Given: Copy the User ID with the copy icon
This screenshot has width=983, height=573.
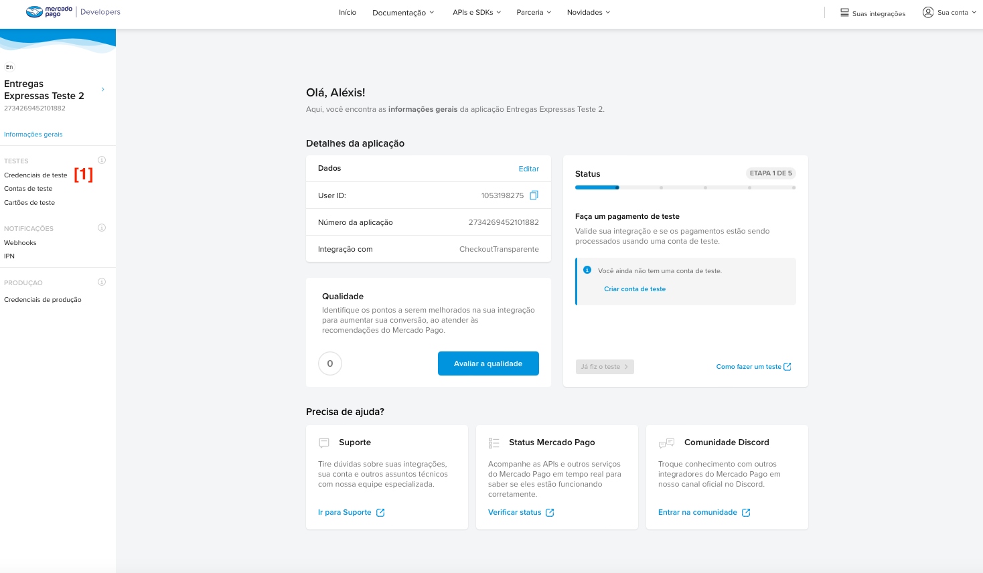Looking at the screenshot, I should pyautogui.click(x=534, y=195).
